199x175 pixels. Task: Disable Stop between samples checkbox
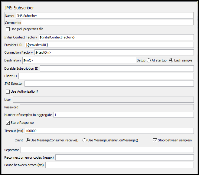[155, 140]
